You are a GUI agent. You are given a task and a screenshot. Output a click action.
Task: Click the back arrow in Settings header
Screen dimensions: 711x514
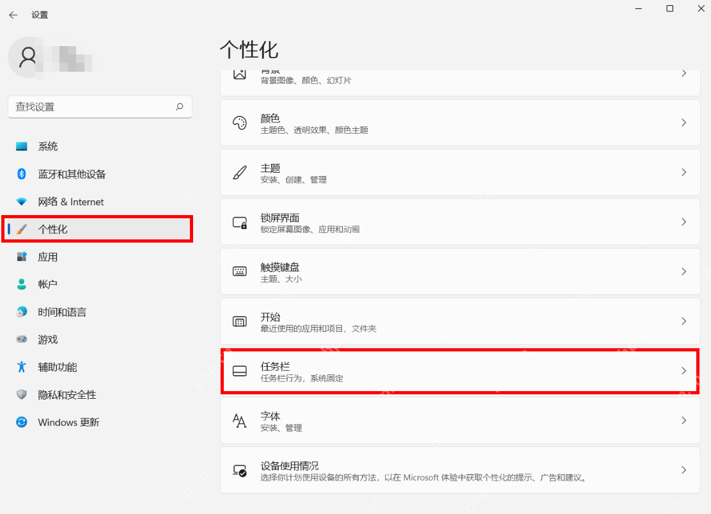coord(13,15)
